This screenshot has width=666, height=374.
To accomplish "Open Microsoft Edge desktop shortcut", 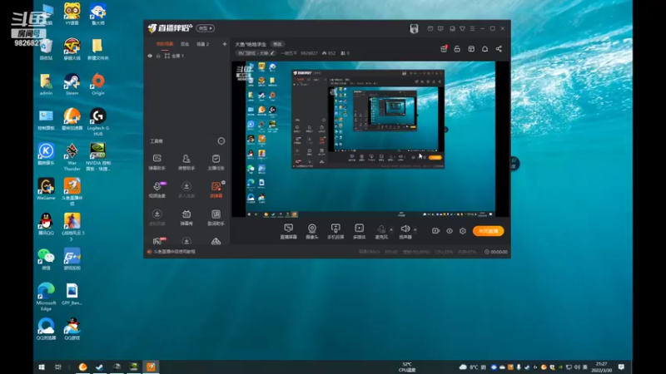I will pyautogui.click(x=46, y=297).
